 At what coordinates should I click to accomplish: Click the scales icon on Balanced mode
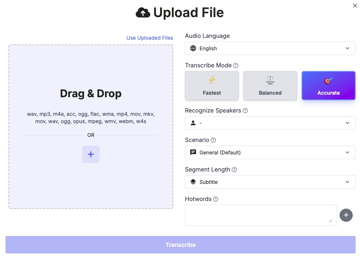pyautogui.click(x=270, y=80)
